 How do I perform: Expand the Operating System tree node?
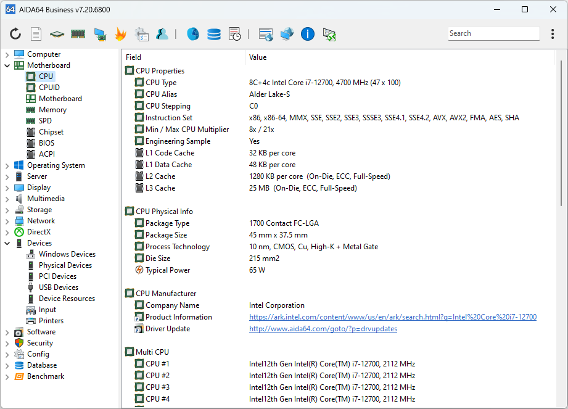pyautogui.click(x=7, y=165)
